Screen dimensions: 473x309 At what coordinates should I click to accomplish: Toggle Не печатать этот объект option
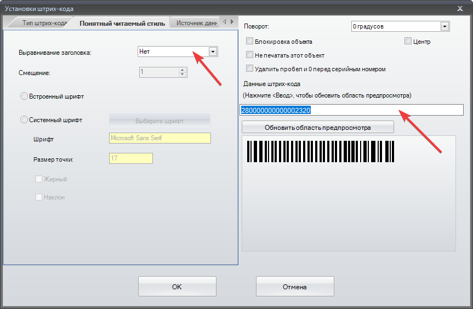[x=250, y=55]
